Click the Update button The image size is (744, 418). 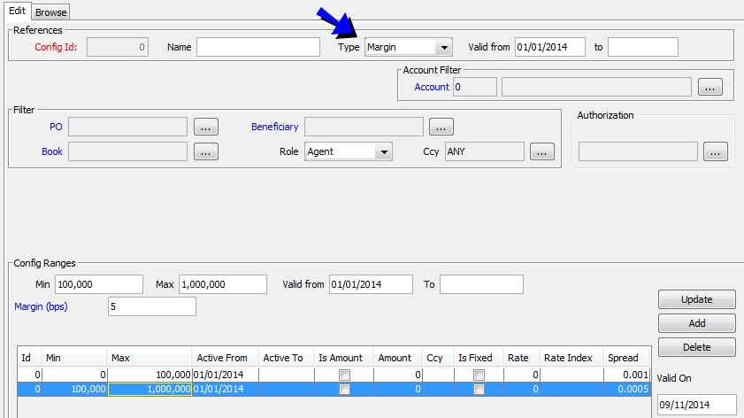[x=696, y=299]
